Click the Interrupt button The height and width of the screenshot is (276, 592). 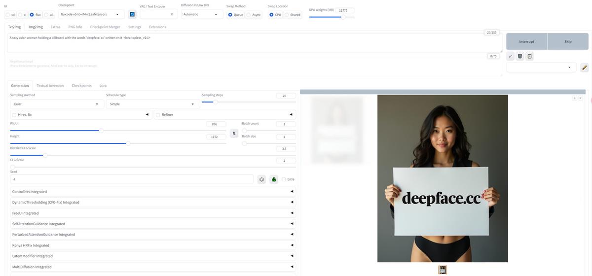click(x=527, y=41)
